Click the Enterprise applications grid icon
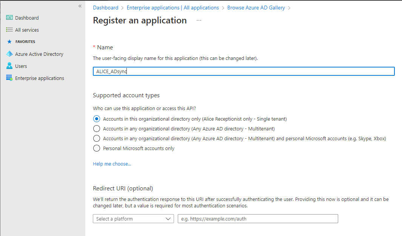The height and width of the screenshot is (236, 402). tap(9, 78)
